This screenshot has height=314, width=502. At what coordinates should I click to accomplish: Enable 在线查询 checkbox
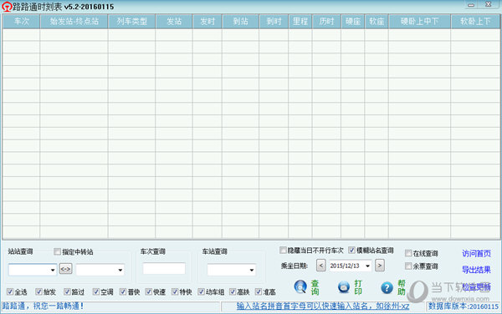tap(408, 253)
